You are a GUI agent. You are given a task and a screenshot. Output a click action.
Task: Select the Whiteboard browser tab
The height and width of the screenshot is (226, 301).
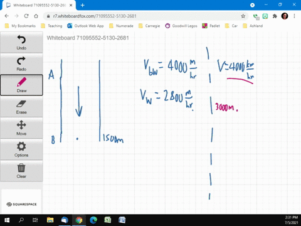coord(39,5)
